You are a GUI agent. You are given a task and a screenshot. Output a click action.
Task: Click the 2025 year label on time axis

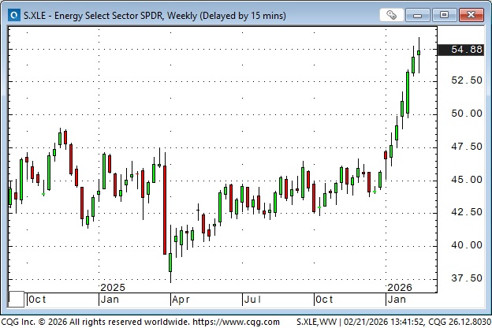tap(114, 288)
